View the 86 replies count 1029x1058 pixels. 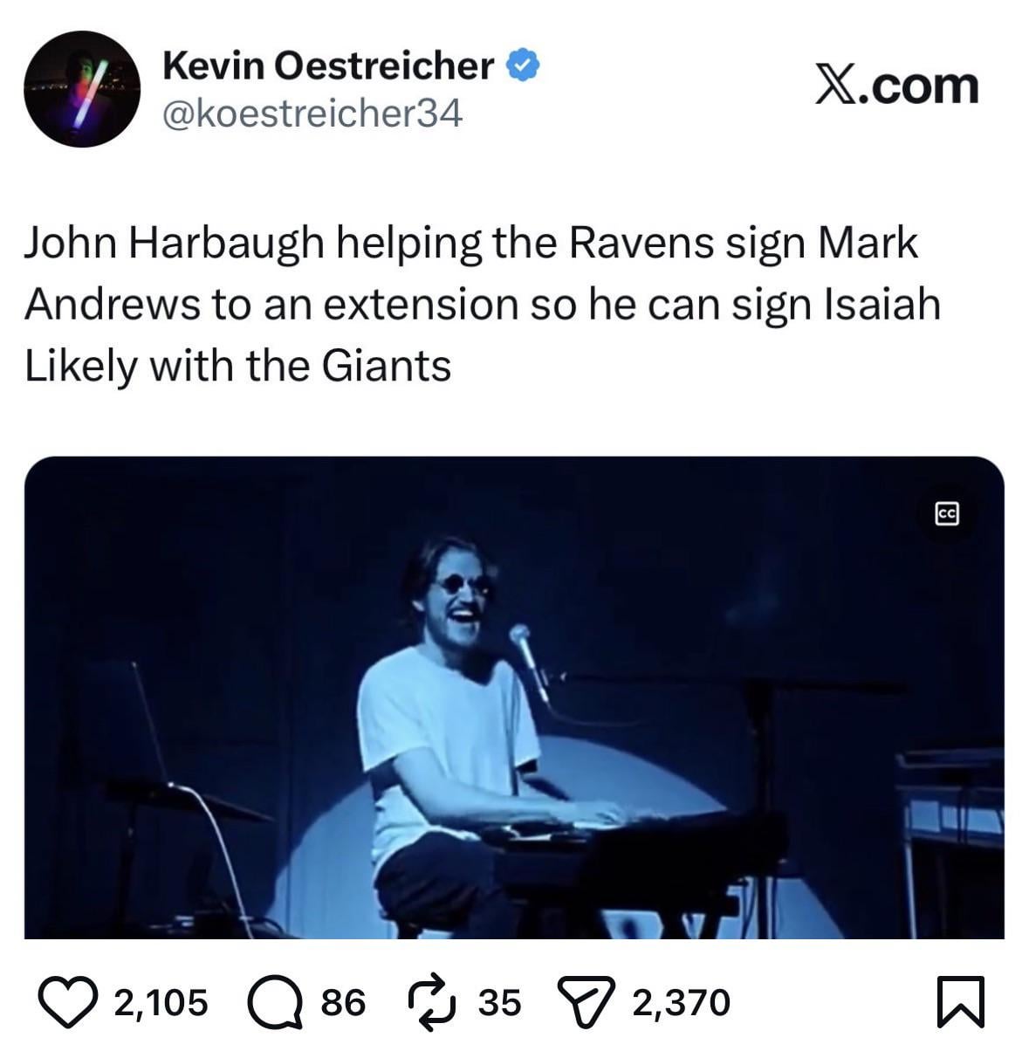(343, 1002)
